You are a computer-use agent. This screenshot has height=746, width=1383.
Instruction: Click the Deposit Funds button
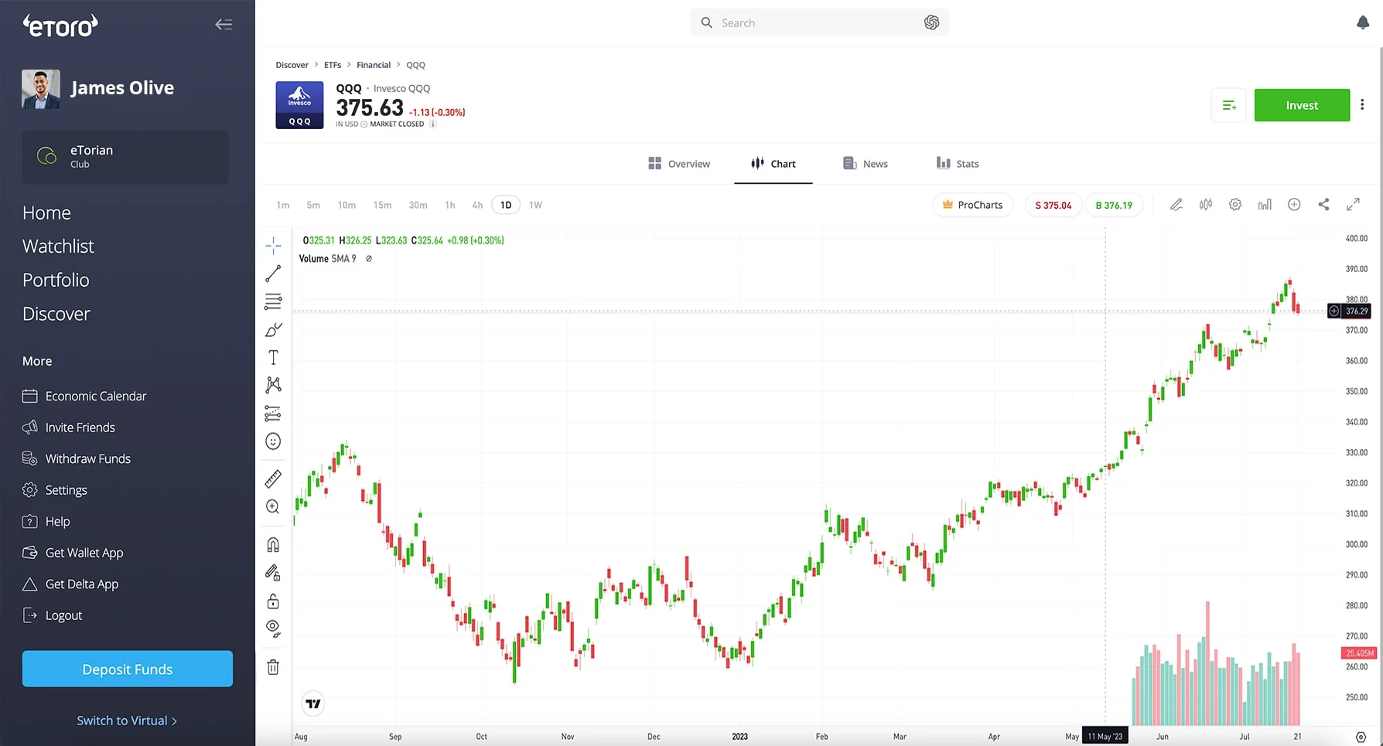coord(127,669)
